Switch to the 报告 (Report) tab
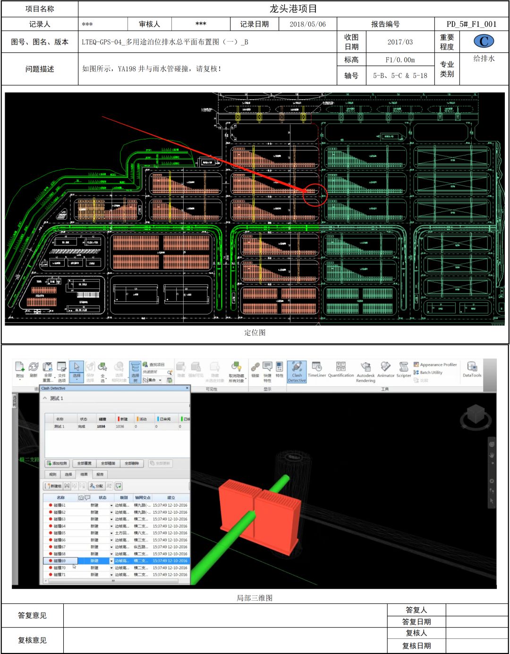Viewport: 510px width, 654px height. (x=100, y=475)
